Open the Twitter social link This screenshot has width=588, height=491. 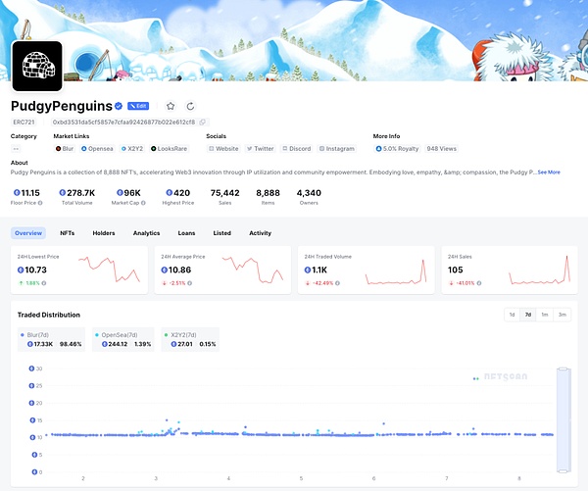pos(261,148)
